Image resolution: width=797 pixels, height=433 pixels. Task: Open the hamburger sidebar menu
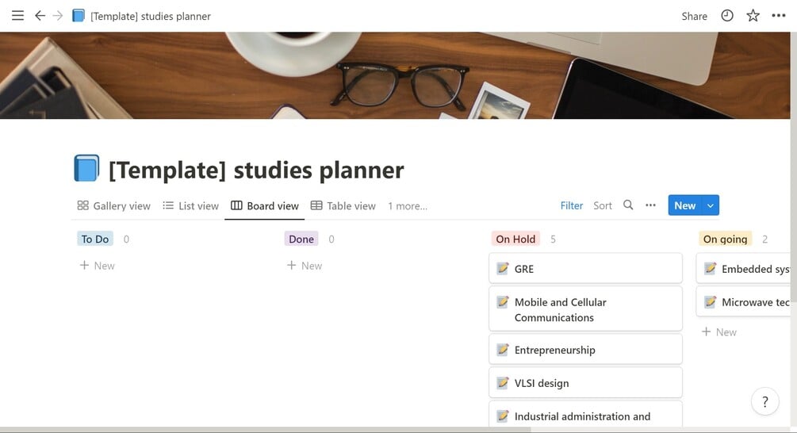click(17, 16)
